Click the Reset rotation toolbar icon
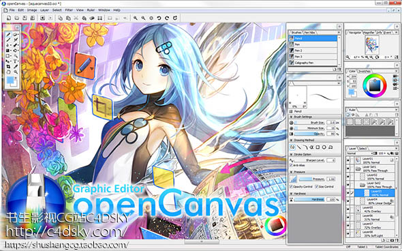The height and width of the screenshot is (251, 402). tap(175, 18)
